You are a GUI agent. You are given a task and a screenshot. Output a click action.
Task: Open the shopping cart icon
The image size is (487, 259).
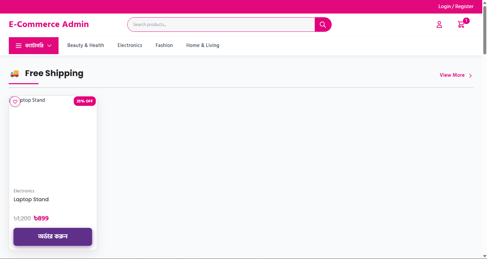click(x=461, y=24)
